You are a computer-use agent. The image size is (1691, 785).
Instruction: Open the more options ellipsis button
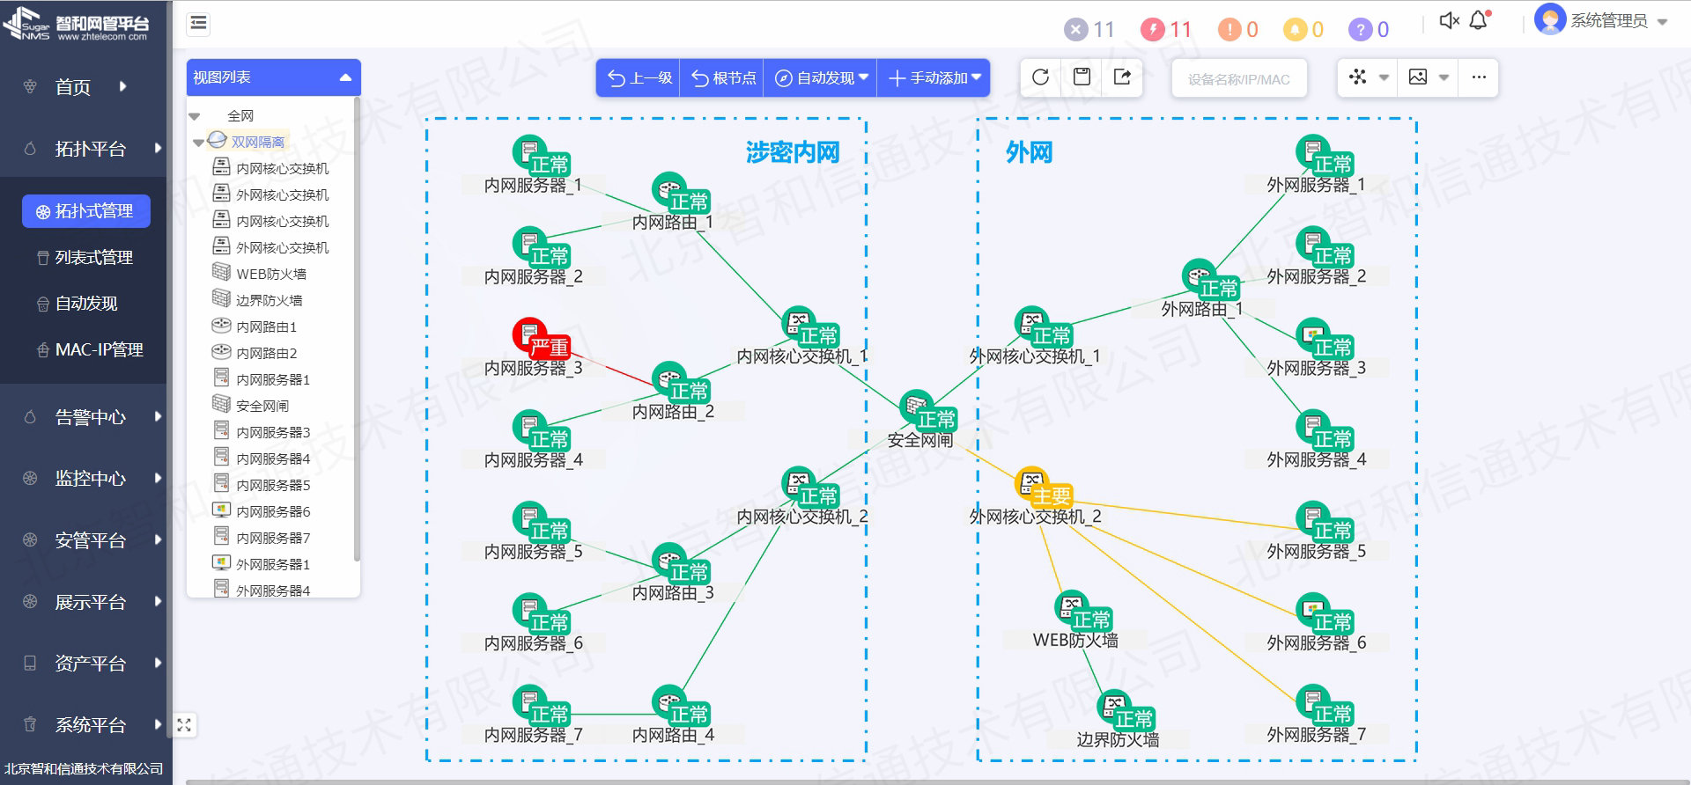click(x=1479, y=77)
